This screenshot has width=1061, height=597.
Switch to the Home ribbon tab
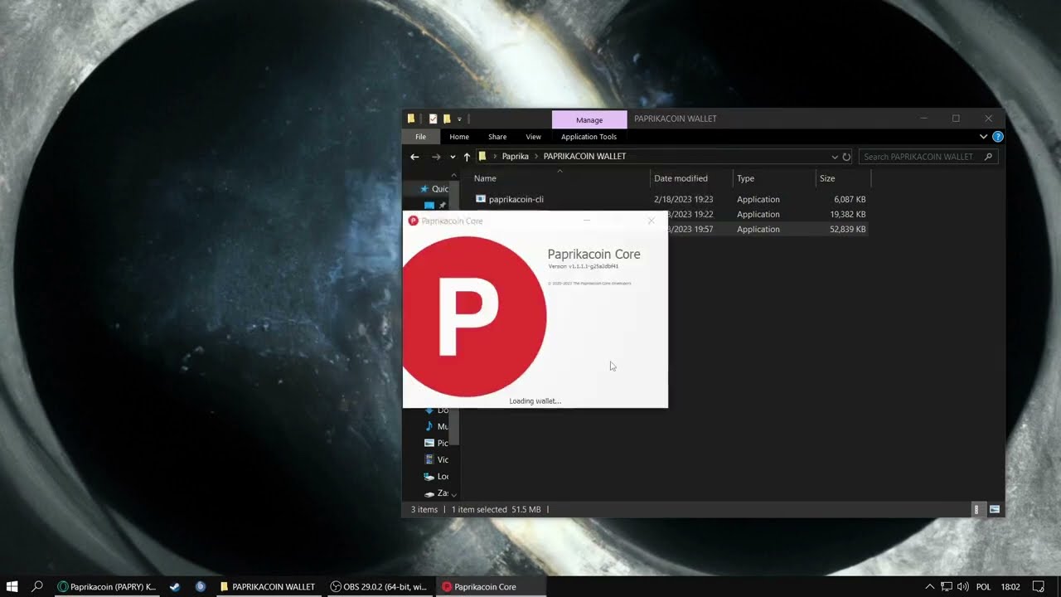click(x=459, y=137)
